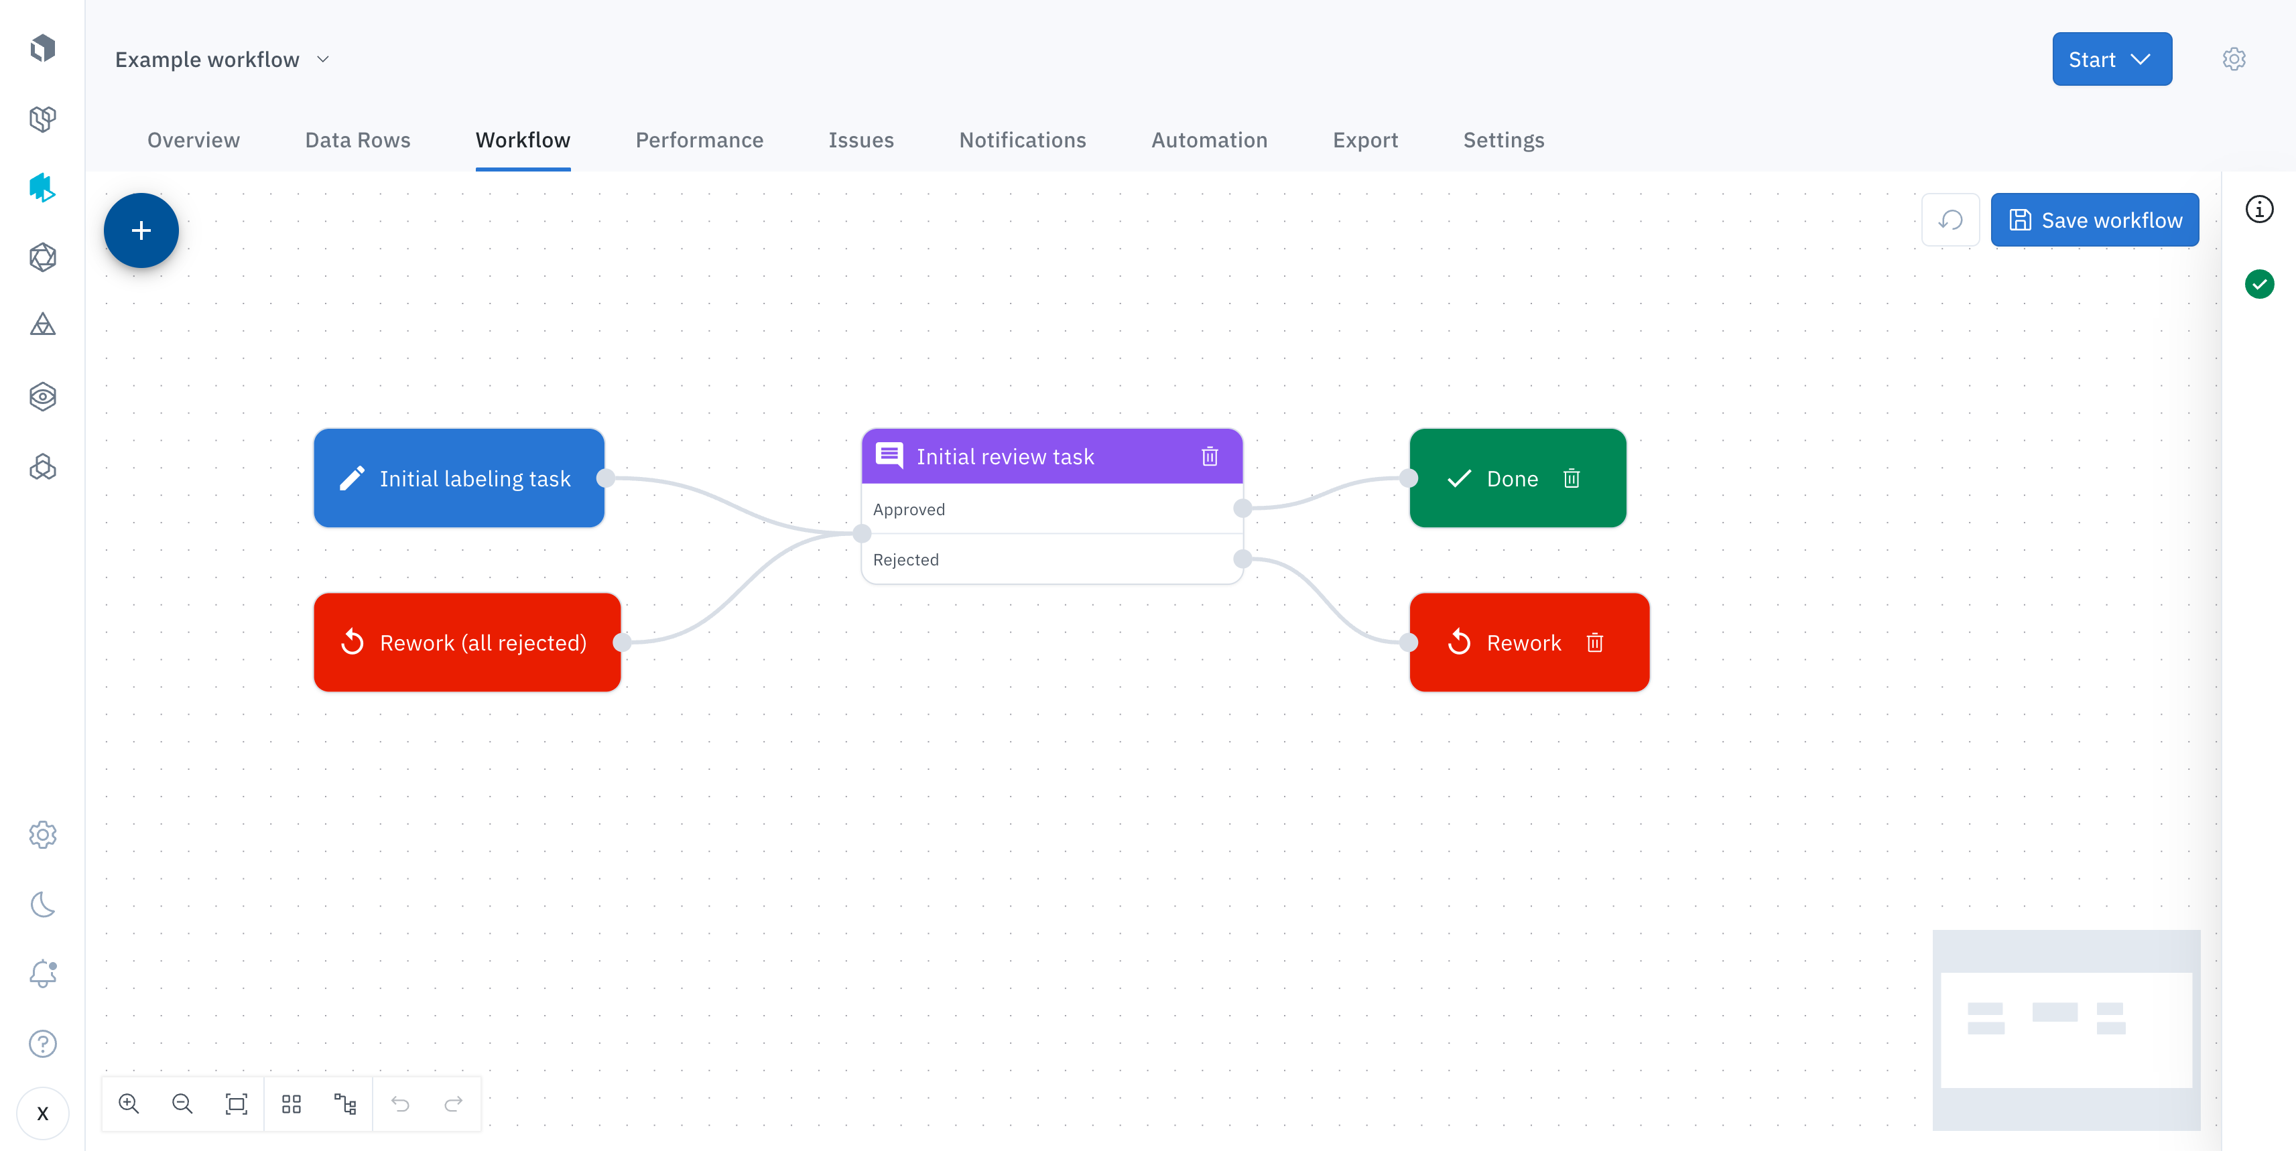2296x1151 pixels.
Task: Delete the Done node via trash icon
Action: click(1572, 478)
